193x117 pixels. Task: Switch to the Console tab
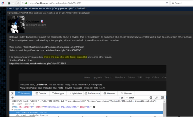(41, 94)
